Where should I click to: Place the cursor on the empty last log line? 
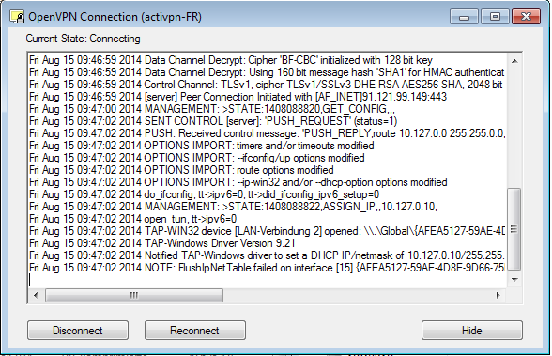tap(268, 280)
